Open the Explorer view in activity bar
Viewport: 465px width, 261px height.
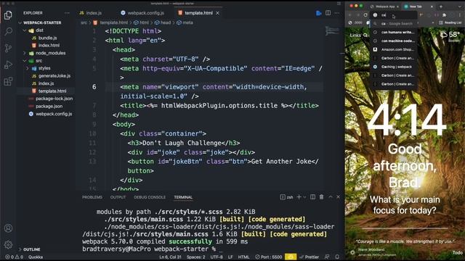point(8,14)
